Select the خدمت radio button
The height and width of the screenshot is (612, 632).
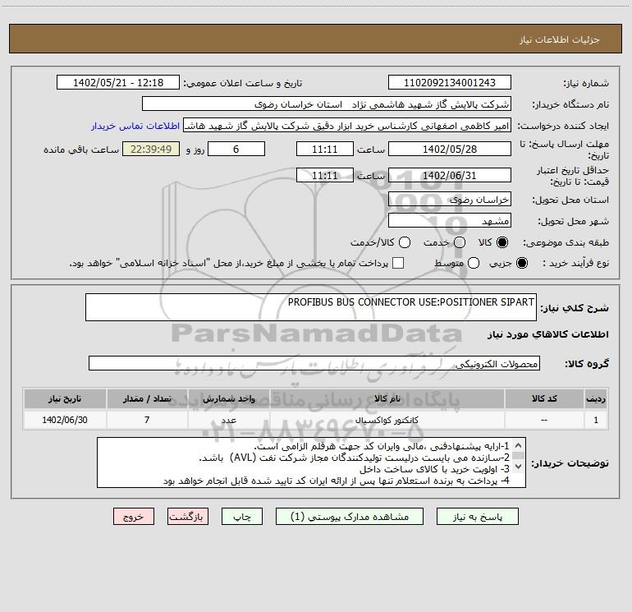tap(460, 242)
